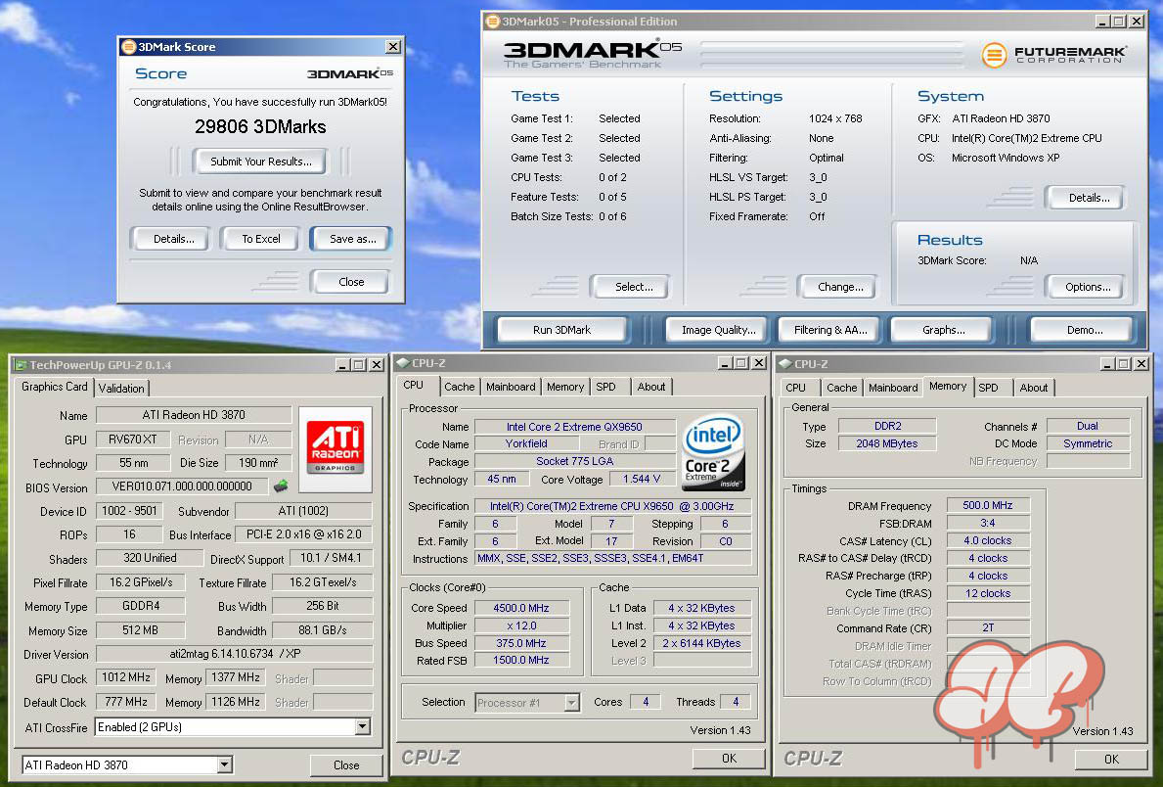Click the Bandwidth value 88.1 GB/s
Viewport: 1163px width, 787px height.
point(323,630)
